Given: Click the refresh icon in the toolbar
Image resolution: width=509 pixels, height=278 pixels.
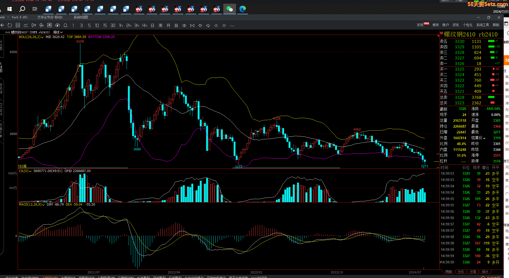Looking at the screenshot, I should click(10, 25).
